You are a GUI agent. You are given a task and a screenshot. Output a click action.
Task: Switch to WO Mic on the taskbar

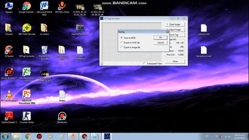click(73, 136)
